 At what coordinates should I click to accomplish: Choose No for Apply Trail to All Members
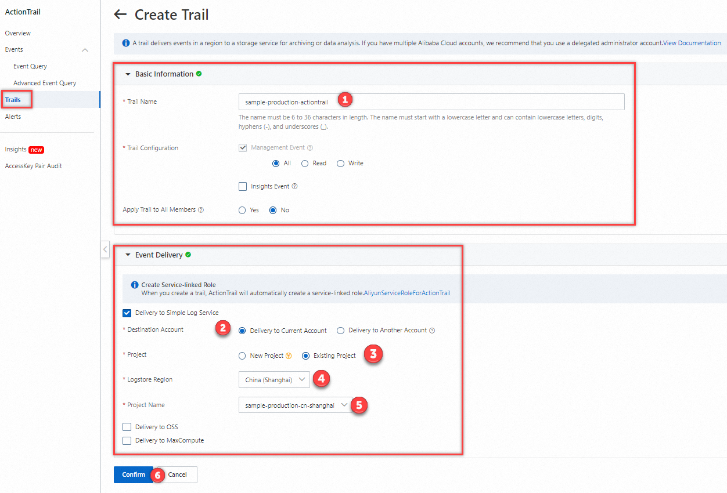pyautogui.click(x=273, y=211)
